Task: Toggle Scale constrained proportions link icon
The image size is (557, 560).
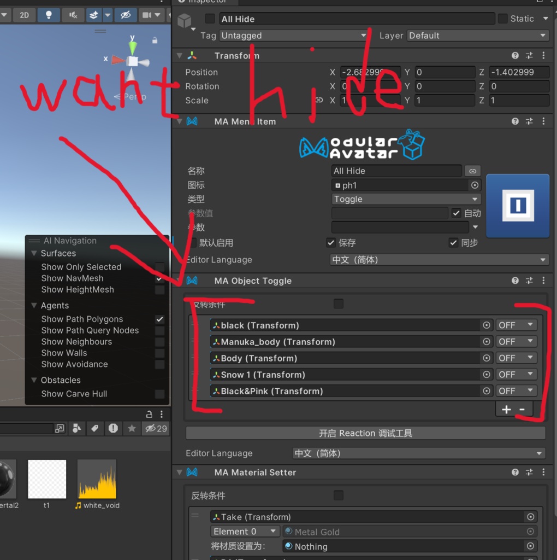Action: pyautogui.click(x=319, y=100)
